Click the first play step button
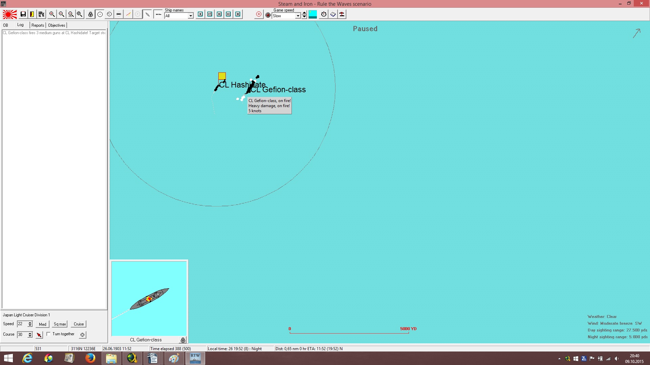 pos(200,14)
